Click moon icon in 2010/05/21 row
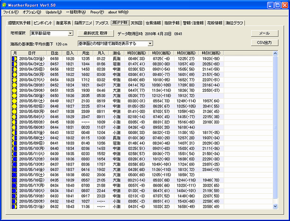Image resolution: width=290 pixels, height=221 pixels. coord(14,206)
